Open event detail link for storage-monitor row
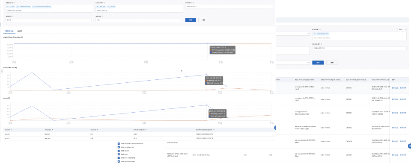Image resolution: width=411 pixels, height=163 pixels. click(403, 113)
